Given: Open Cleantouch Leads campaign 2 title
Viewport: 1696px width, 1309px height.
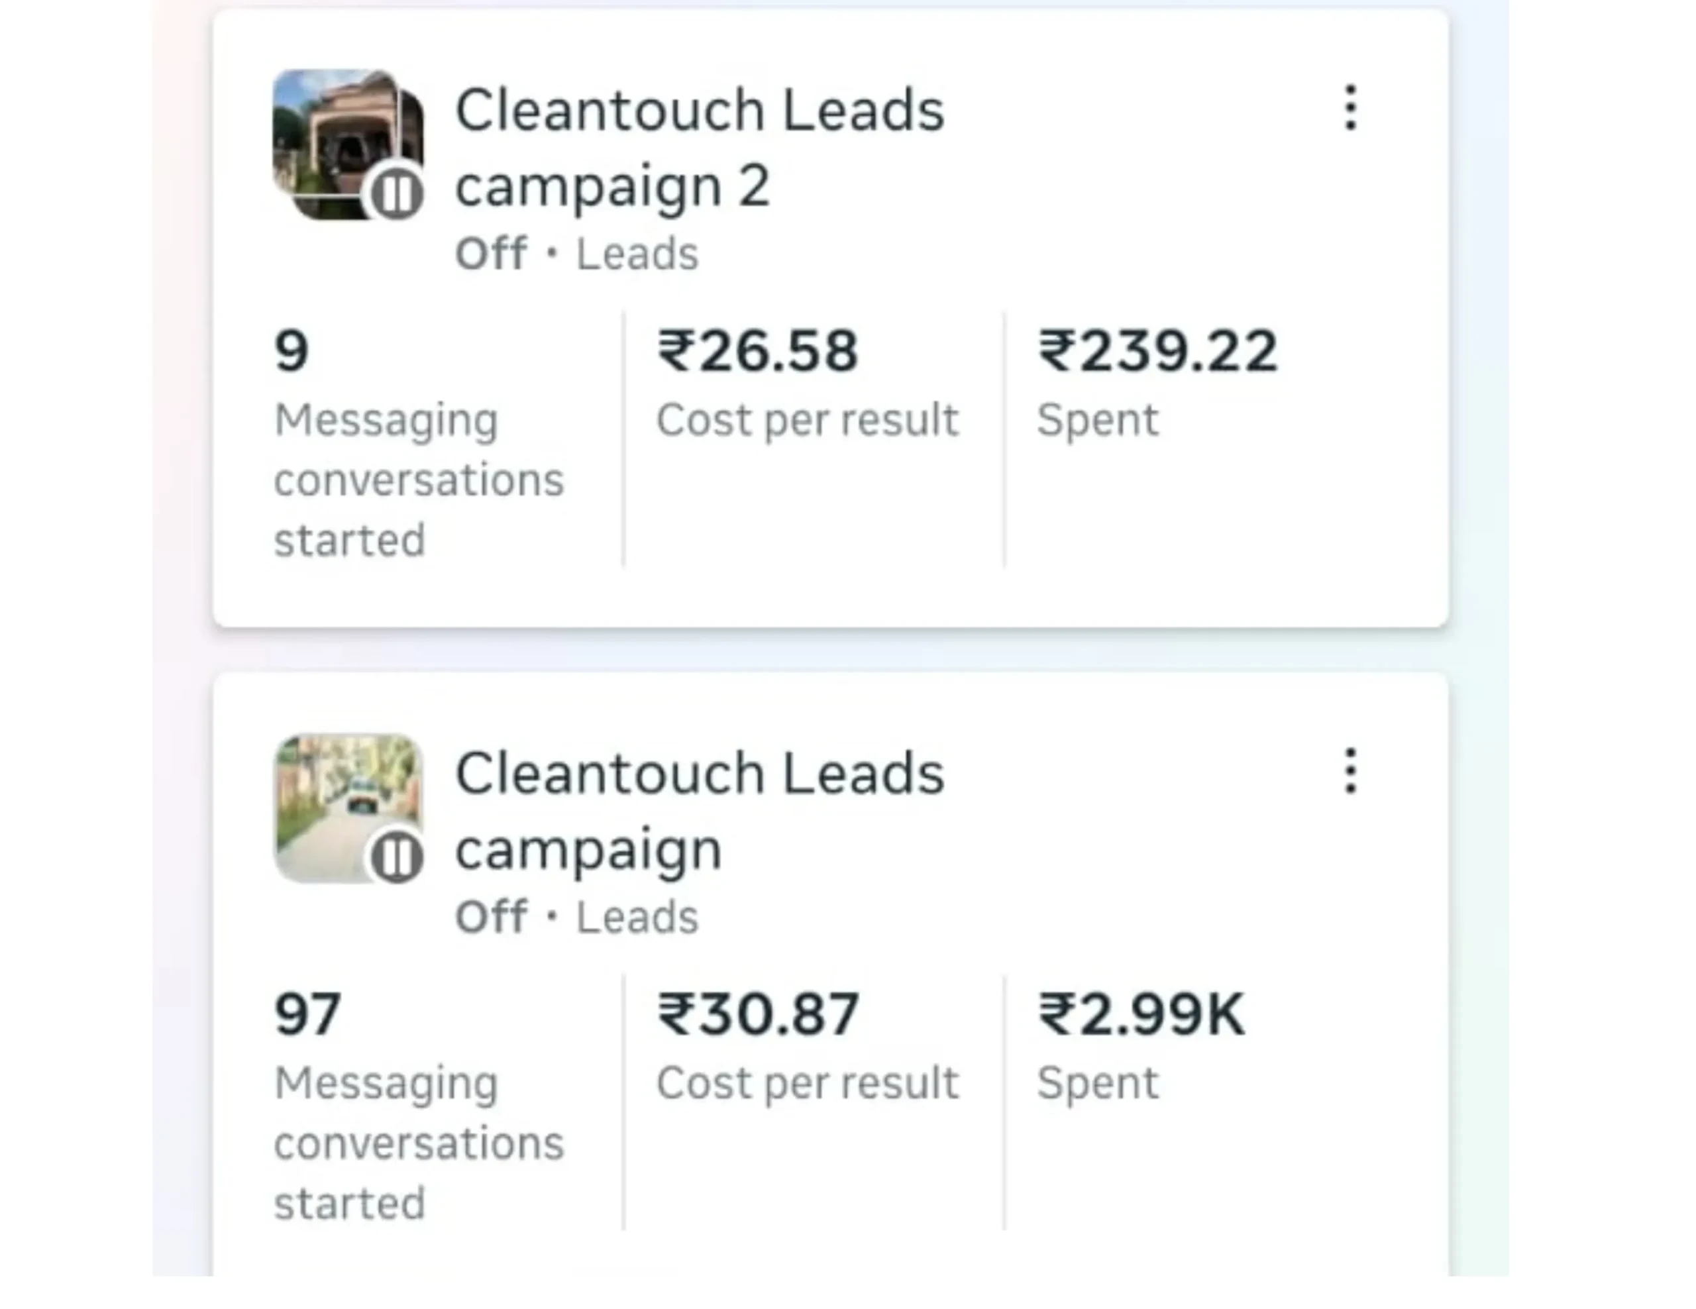Looking at the screenshot, I should pos(699,147).
